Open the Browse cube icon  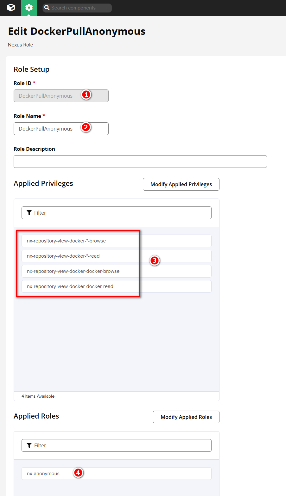tap(11, 8)
